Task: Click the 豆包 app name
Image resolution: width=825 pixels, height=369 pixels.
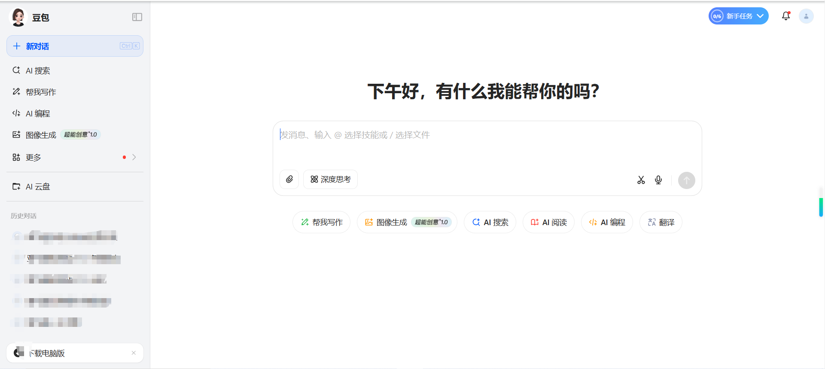Action: (41, 18)
